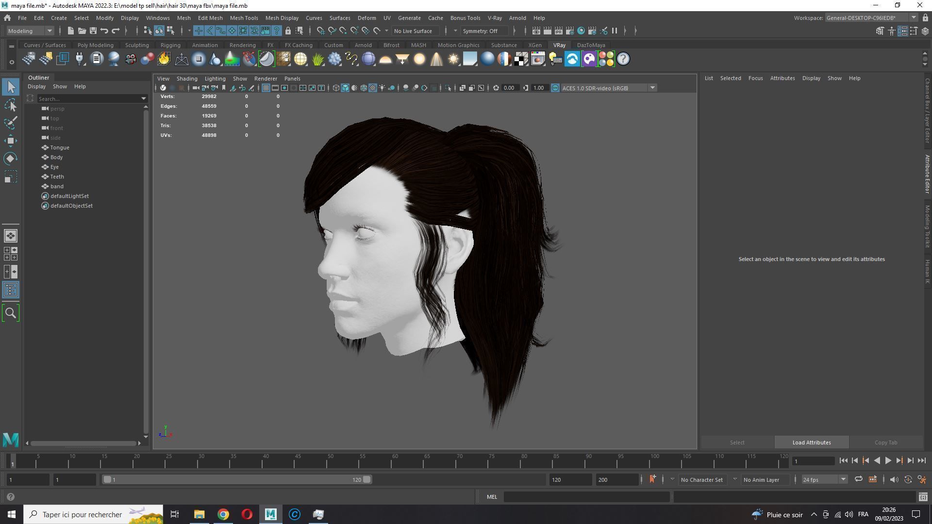Click the four pane layout icon
Image resolution: width=932 pixels, height=524 pixels.
click(x=11, y=254)
